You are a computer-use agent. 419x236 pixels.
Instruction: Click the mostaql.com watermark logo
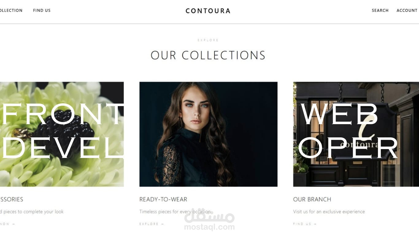click(209, 220)
